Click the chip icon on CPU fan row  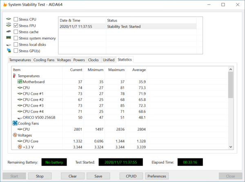coord(20,129)
